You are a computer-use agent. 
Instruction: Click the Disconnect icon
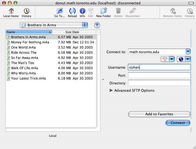133,13
